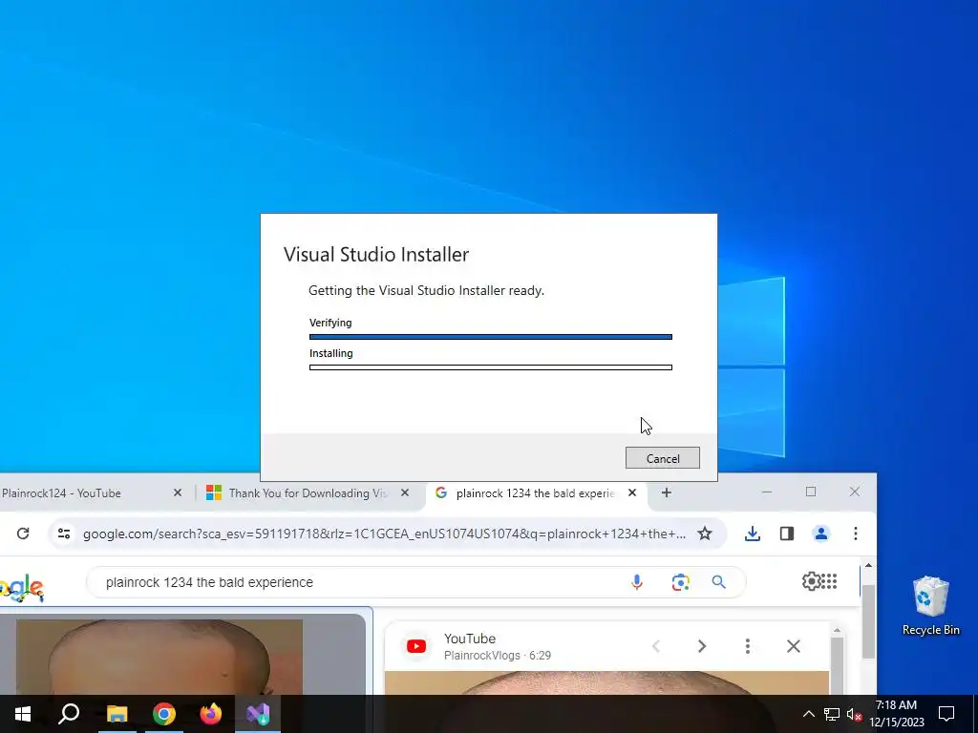Open the network status tray icon

[x=832, y=714]
